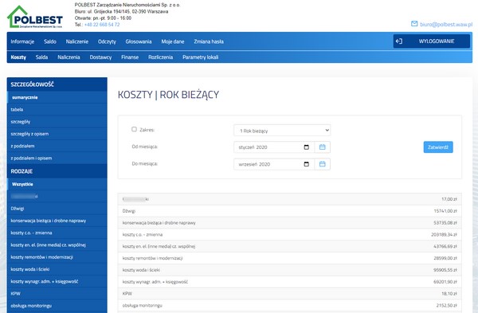Select sidebar 'koszty remontów i modernizacji'
The height and width of the screenshot is (313, 478).
[57, 257]
